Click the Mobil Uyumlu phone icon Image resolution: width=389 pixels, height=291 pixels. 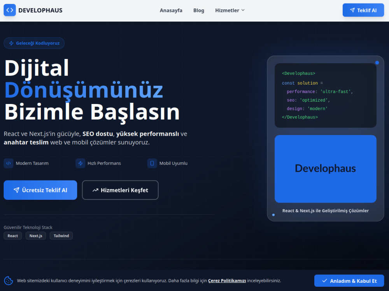152,163
